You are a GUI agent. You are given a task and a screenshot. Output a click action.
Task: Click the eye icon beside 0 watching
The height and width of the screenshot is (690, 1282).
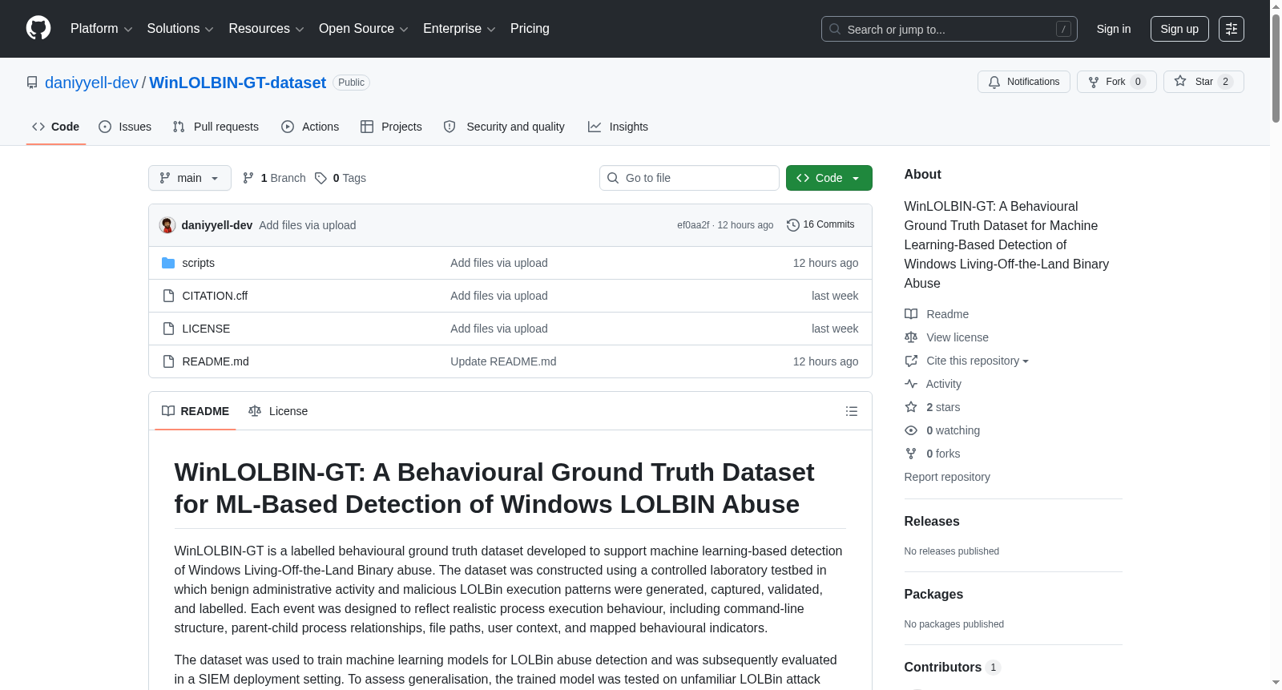911,430
